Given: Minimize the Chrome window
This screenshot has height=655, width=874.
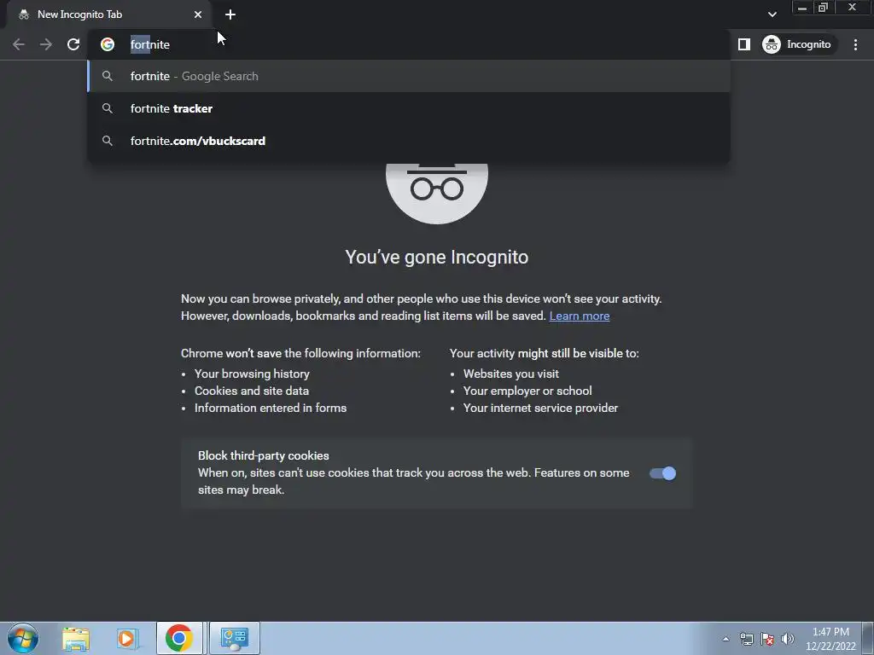Looking at the screenshot, I should click(802, 8).
